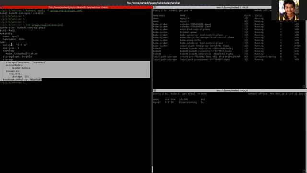The height and width of the screenshot is (173, 307).
Task: Select the bottom watch pane title bar
Action: pos(230,91)
